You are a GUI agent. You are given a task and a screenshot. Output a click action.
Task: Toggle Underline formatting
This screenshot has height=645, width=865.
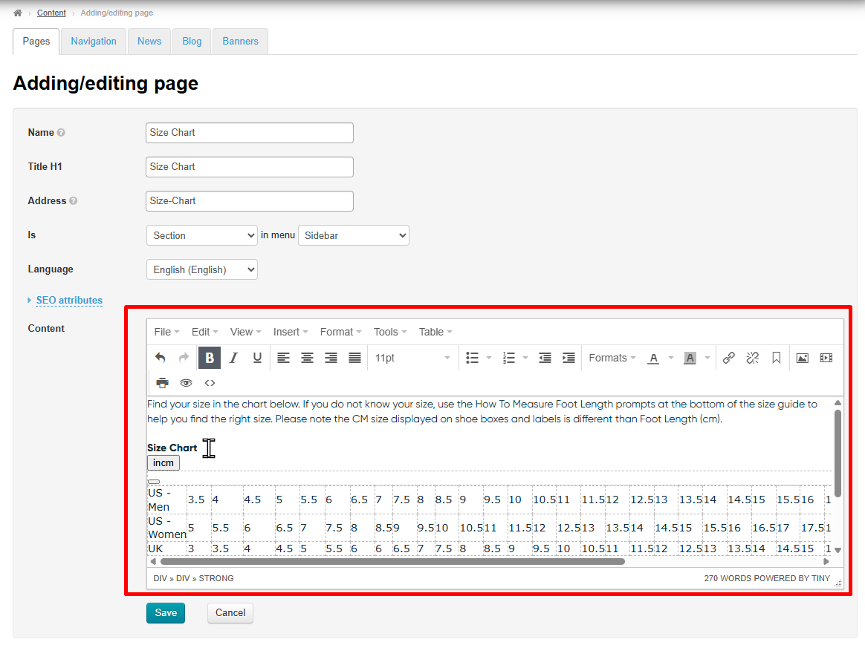point(257,358)
